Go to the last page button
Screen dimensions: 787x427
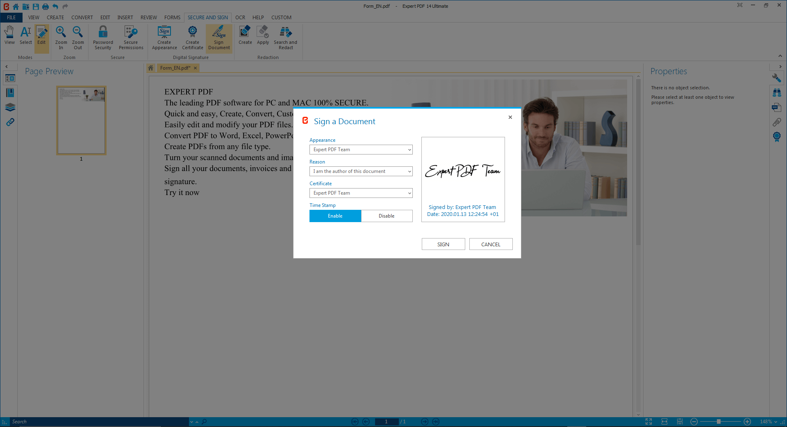(x=436, y=421)
